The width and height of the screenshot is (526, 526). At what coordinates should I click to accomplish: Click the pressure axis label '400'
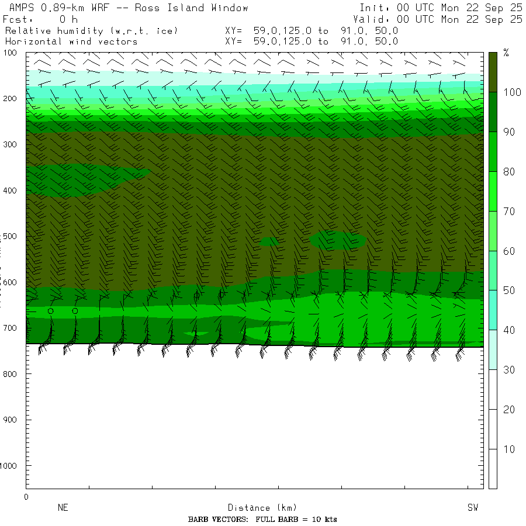point(10,191)
